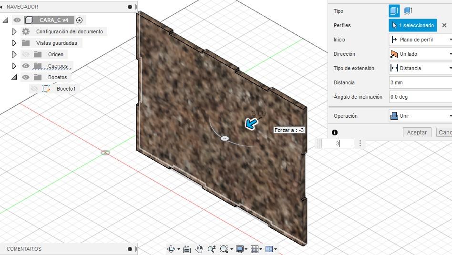
Task: Open the Operación Unir dropdown
Action: [420, 116]
